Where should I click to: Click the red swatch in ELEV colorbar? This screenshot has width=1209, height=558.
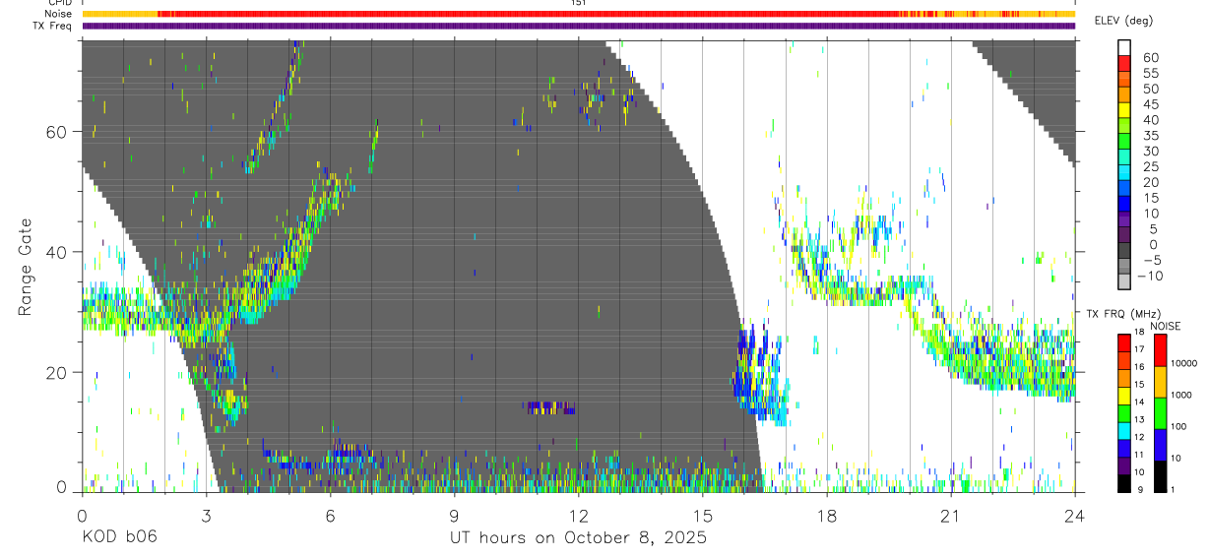pos(1124,62)
